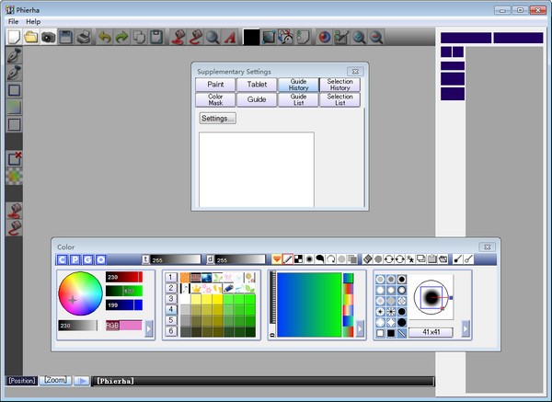
Task: Click the undo arrow icon
Action: click(105, 38)
